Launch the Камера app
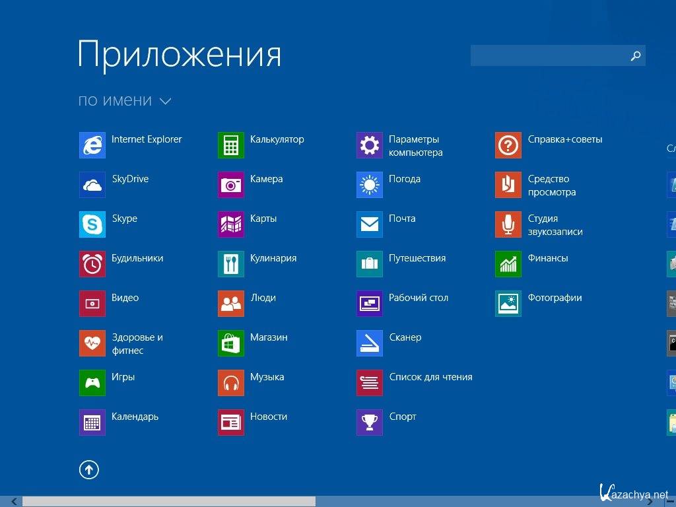676x507 pixels. pos(230,184)
